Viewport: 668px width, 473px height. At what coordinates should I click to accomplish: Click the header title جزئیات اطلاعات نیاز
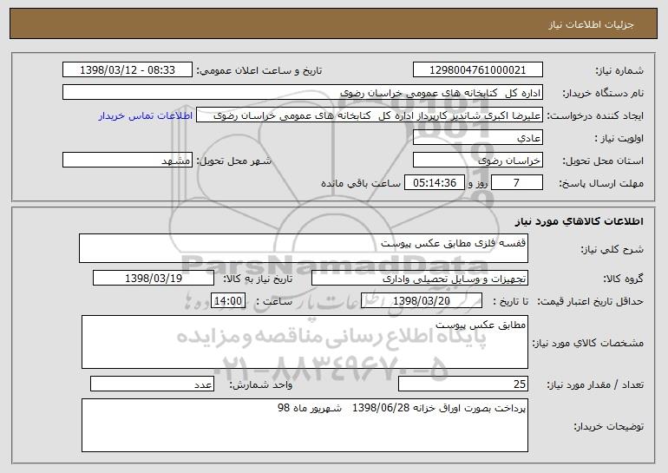591,24
